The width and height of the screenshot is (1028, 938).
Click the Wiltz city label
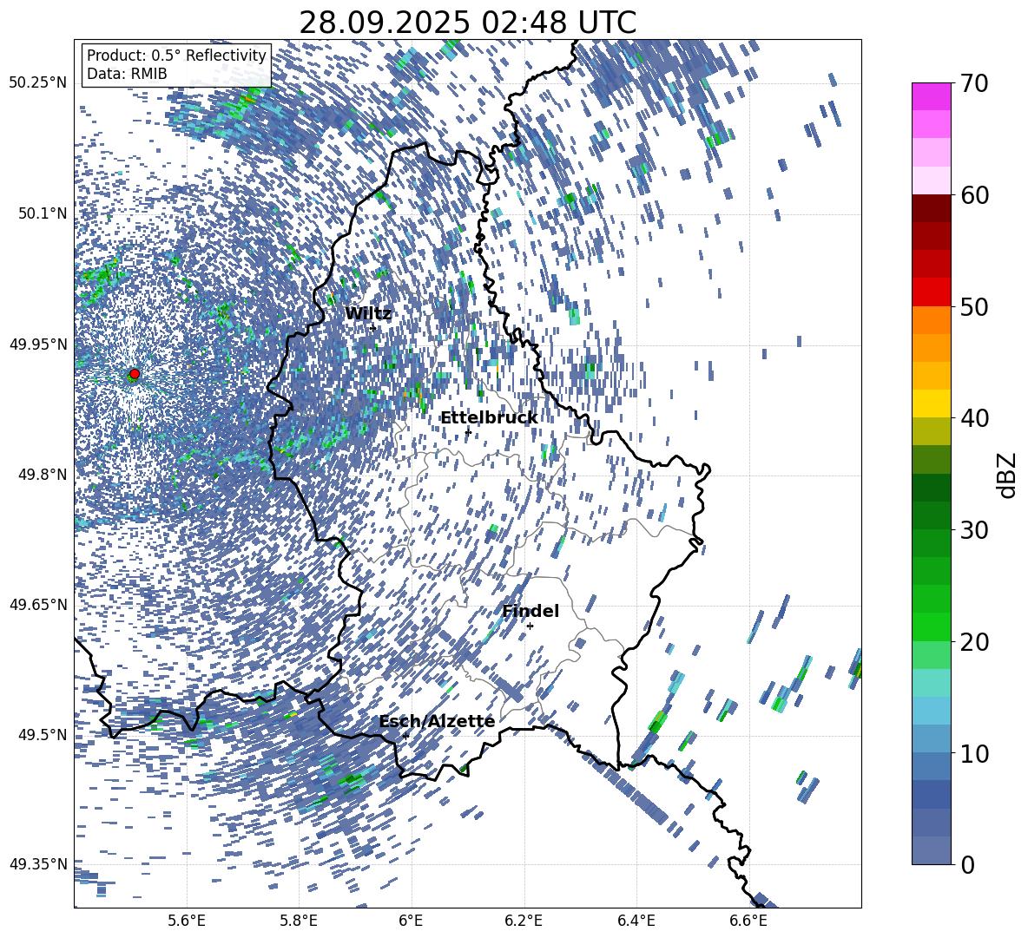click(368, 314)
